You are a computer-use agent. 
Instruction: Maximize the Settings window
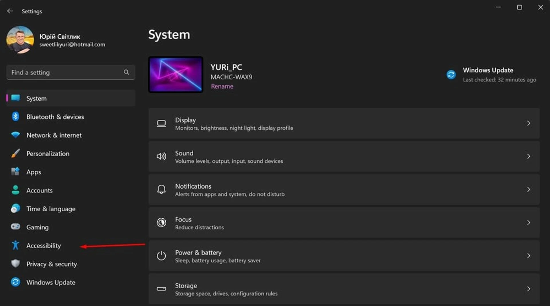coord(519,7)
